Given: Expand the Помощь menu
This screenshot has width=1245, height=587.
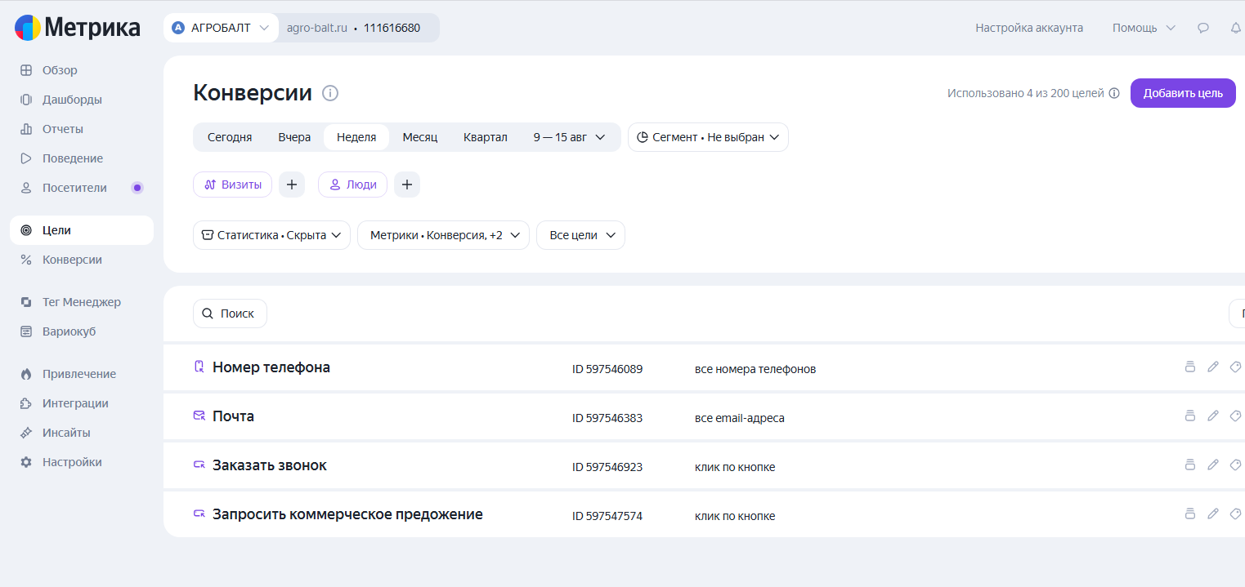Looking at the screenshot, I should 1144,28.
